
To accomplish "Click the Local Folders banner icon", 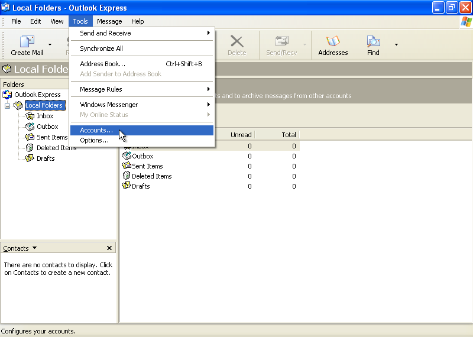I will coord(7,69).
